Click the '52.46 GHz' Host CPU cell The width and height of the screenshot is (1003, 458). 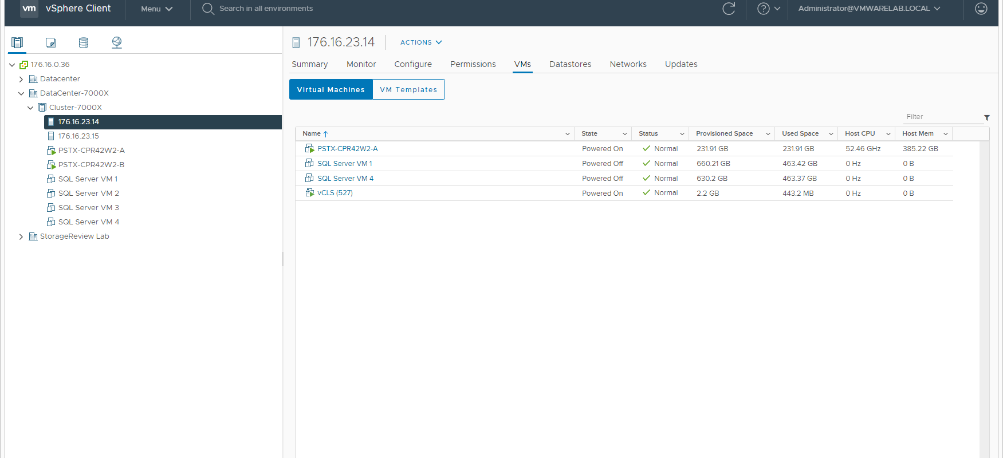coord(863,149)
